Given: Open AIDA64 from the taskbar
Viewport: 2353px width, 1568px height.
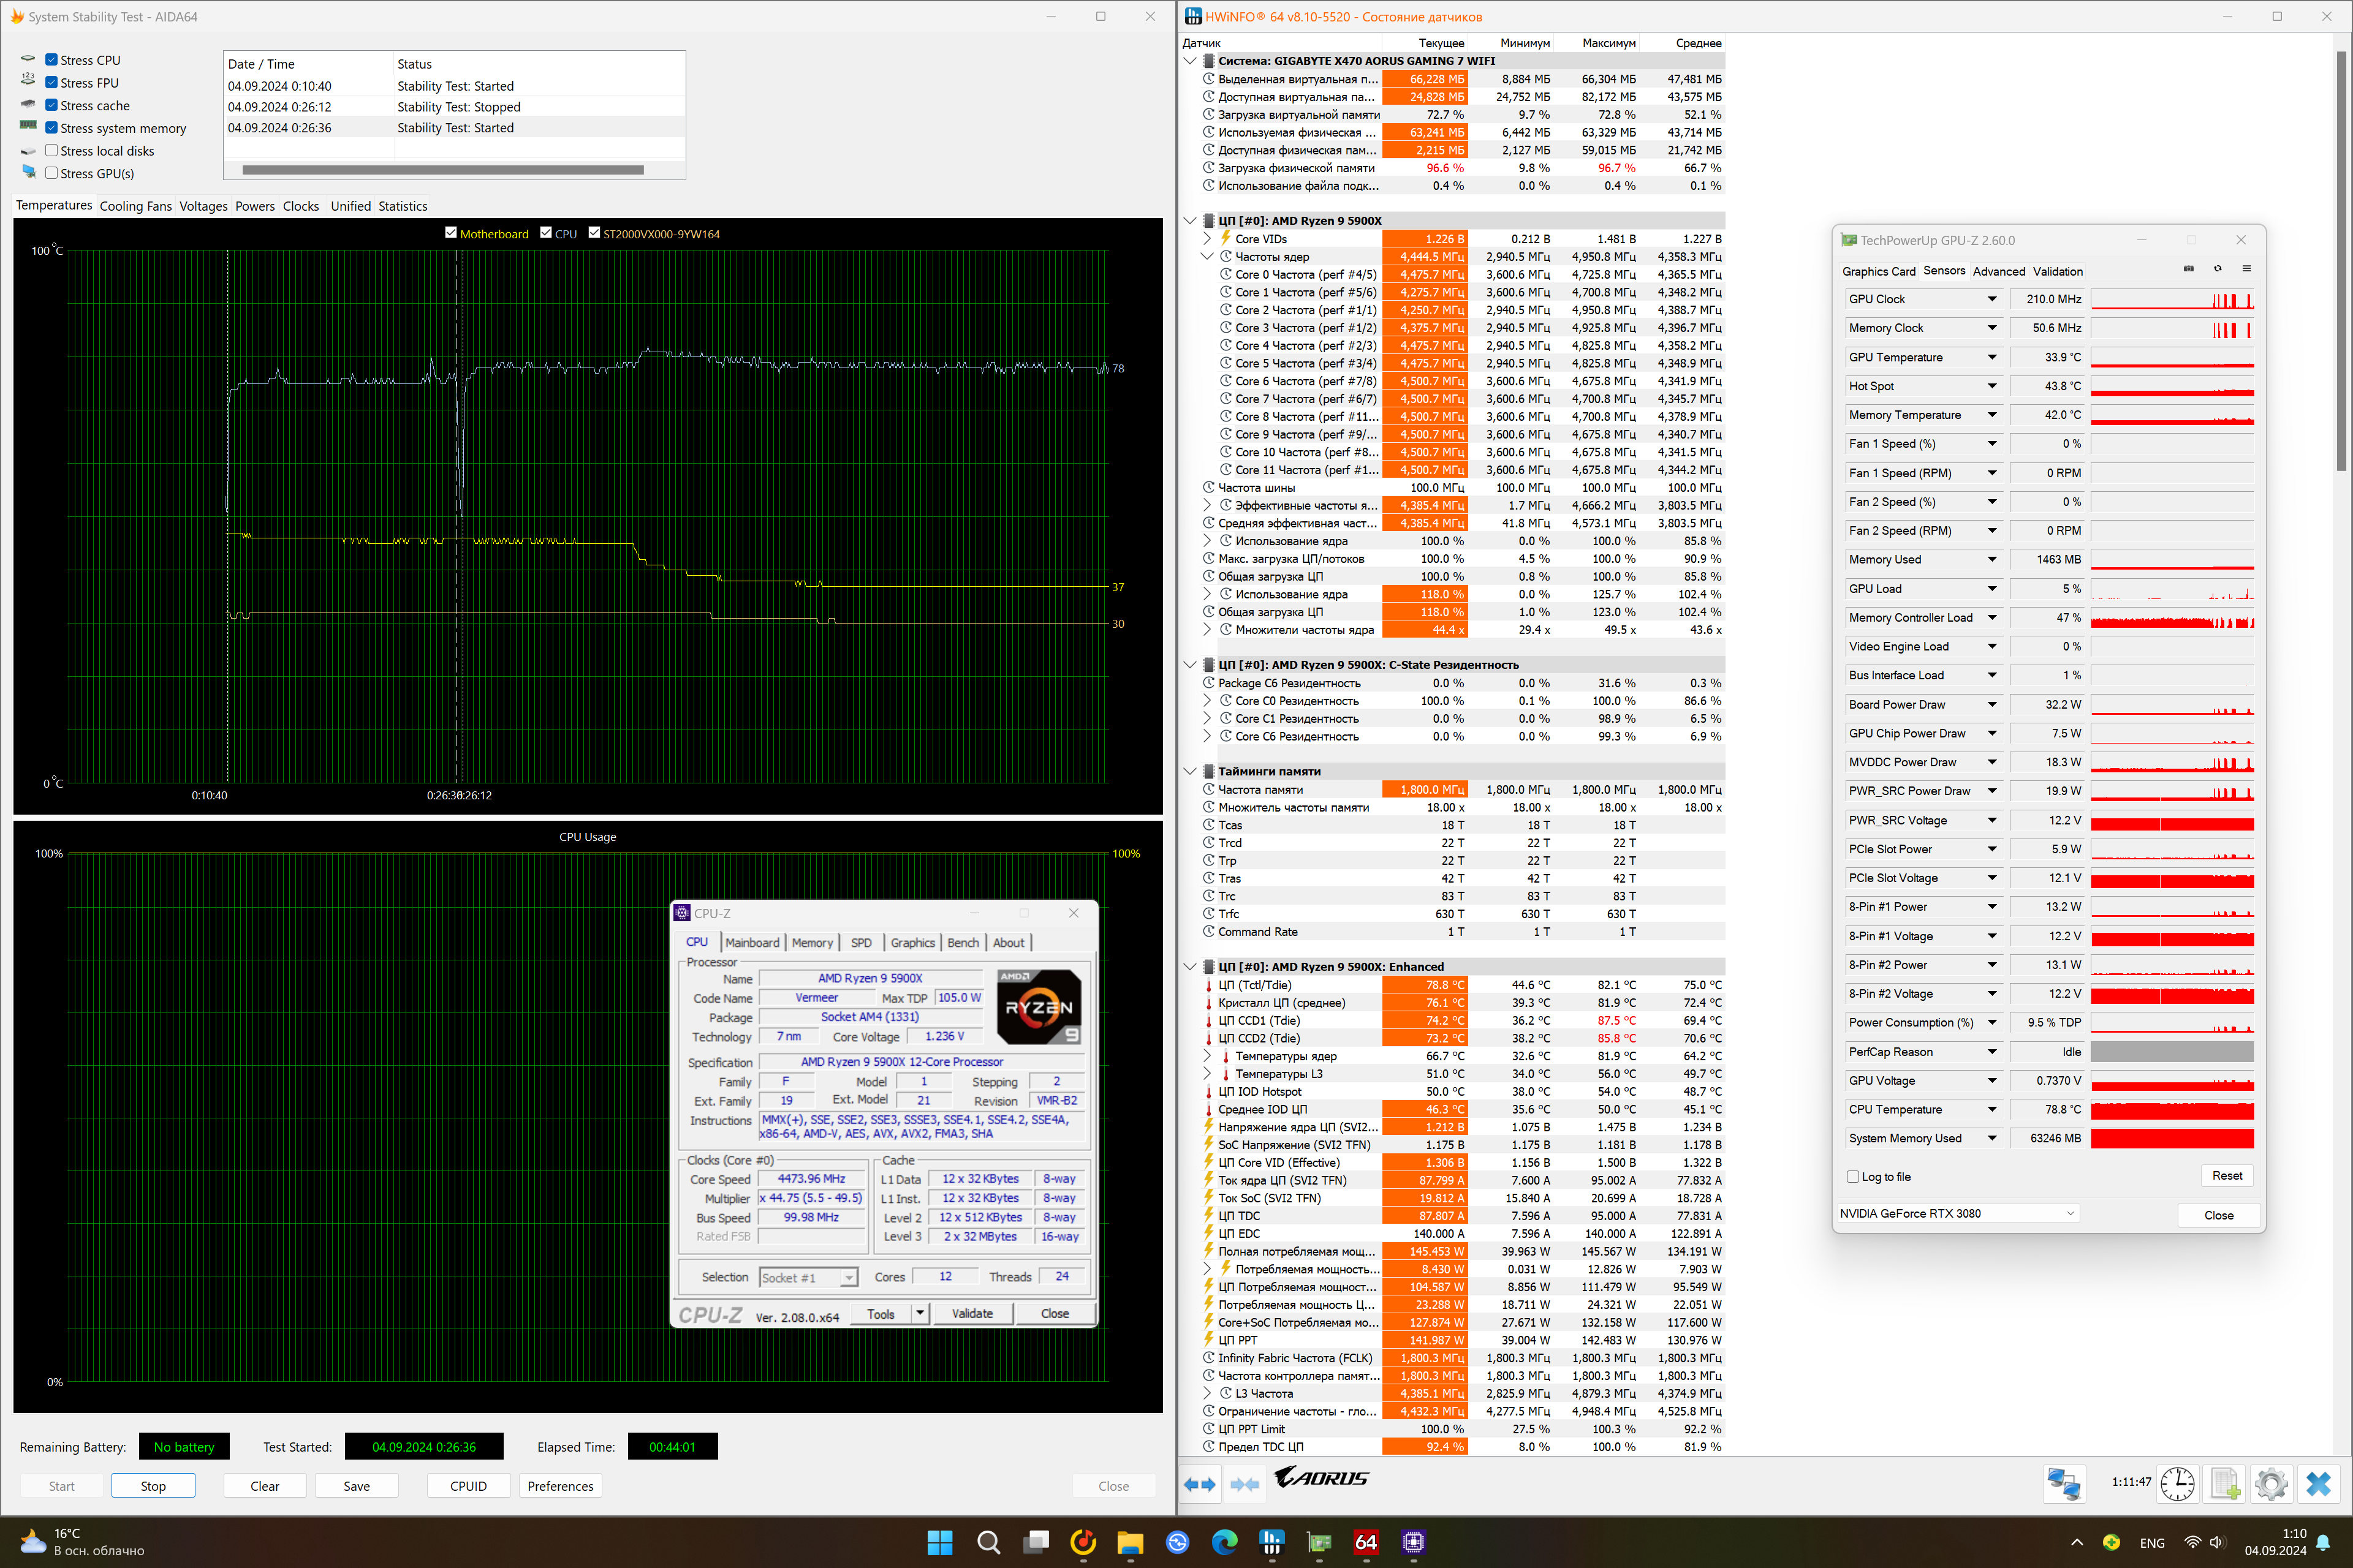Looking at the screenshot, I should [x=1366, y=1542].
